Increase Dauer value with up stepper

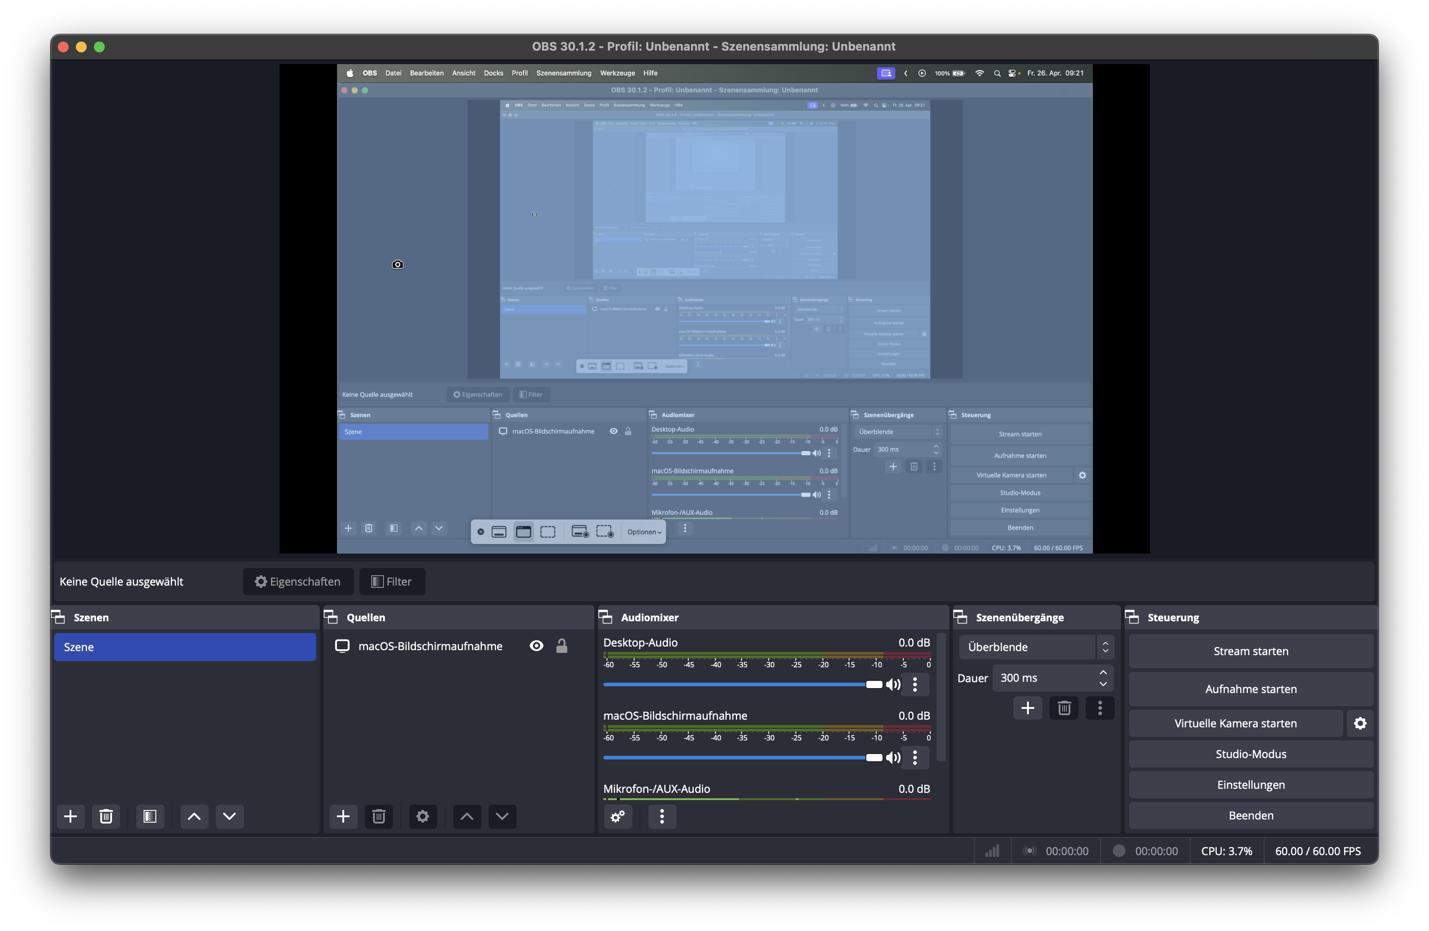tap(1103, 672)
